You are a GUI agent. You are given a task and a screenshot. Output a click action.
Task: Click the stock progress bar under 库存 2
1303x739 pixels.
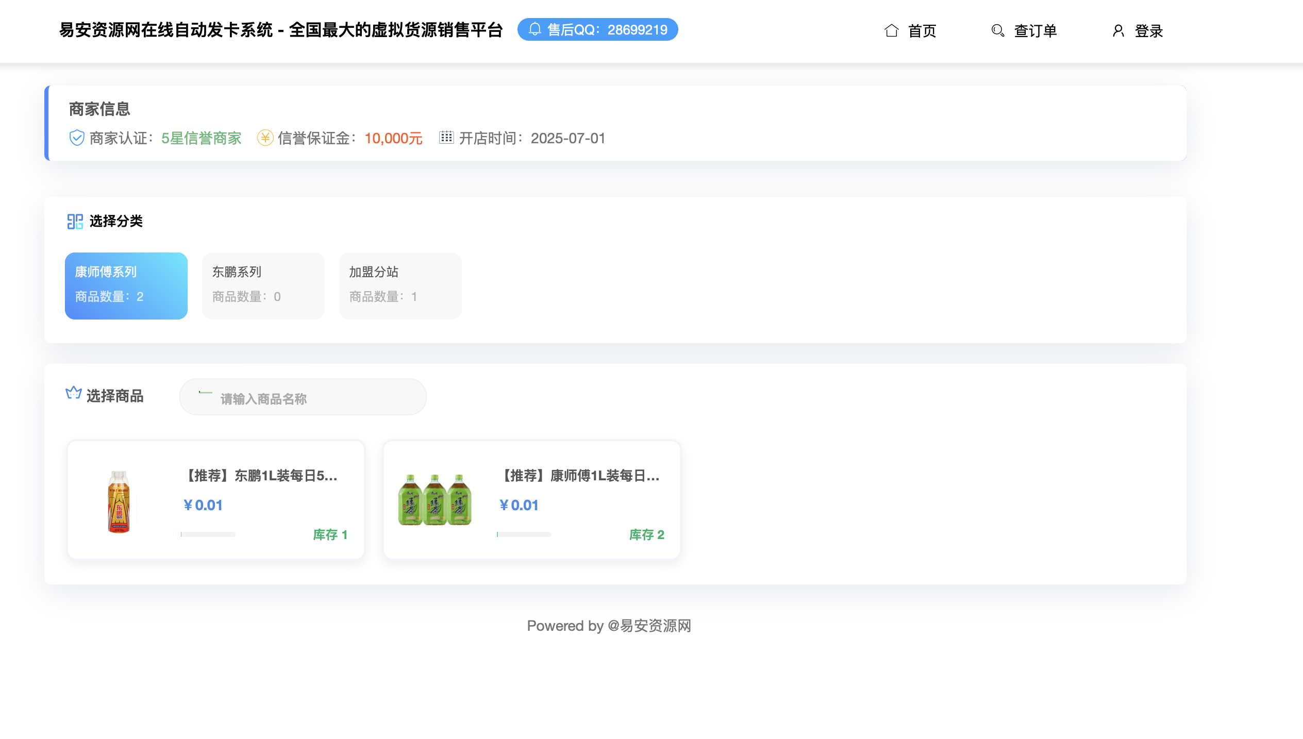[x=524, y=534]
